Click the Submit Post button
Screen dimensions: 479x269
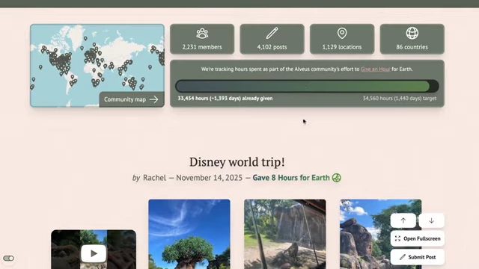pos(418,257)
